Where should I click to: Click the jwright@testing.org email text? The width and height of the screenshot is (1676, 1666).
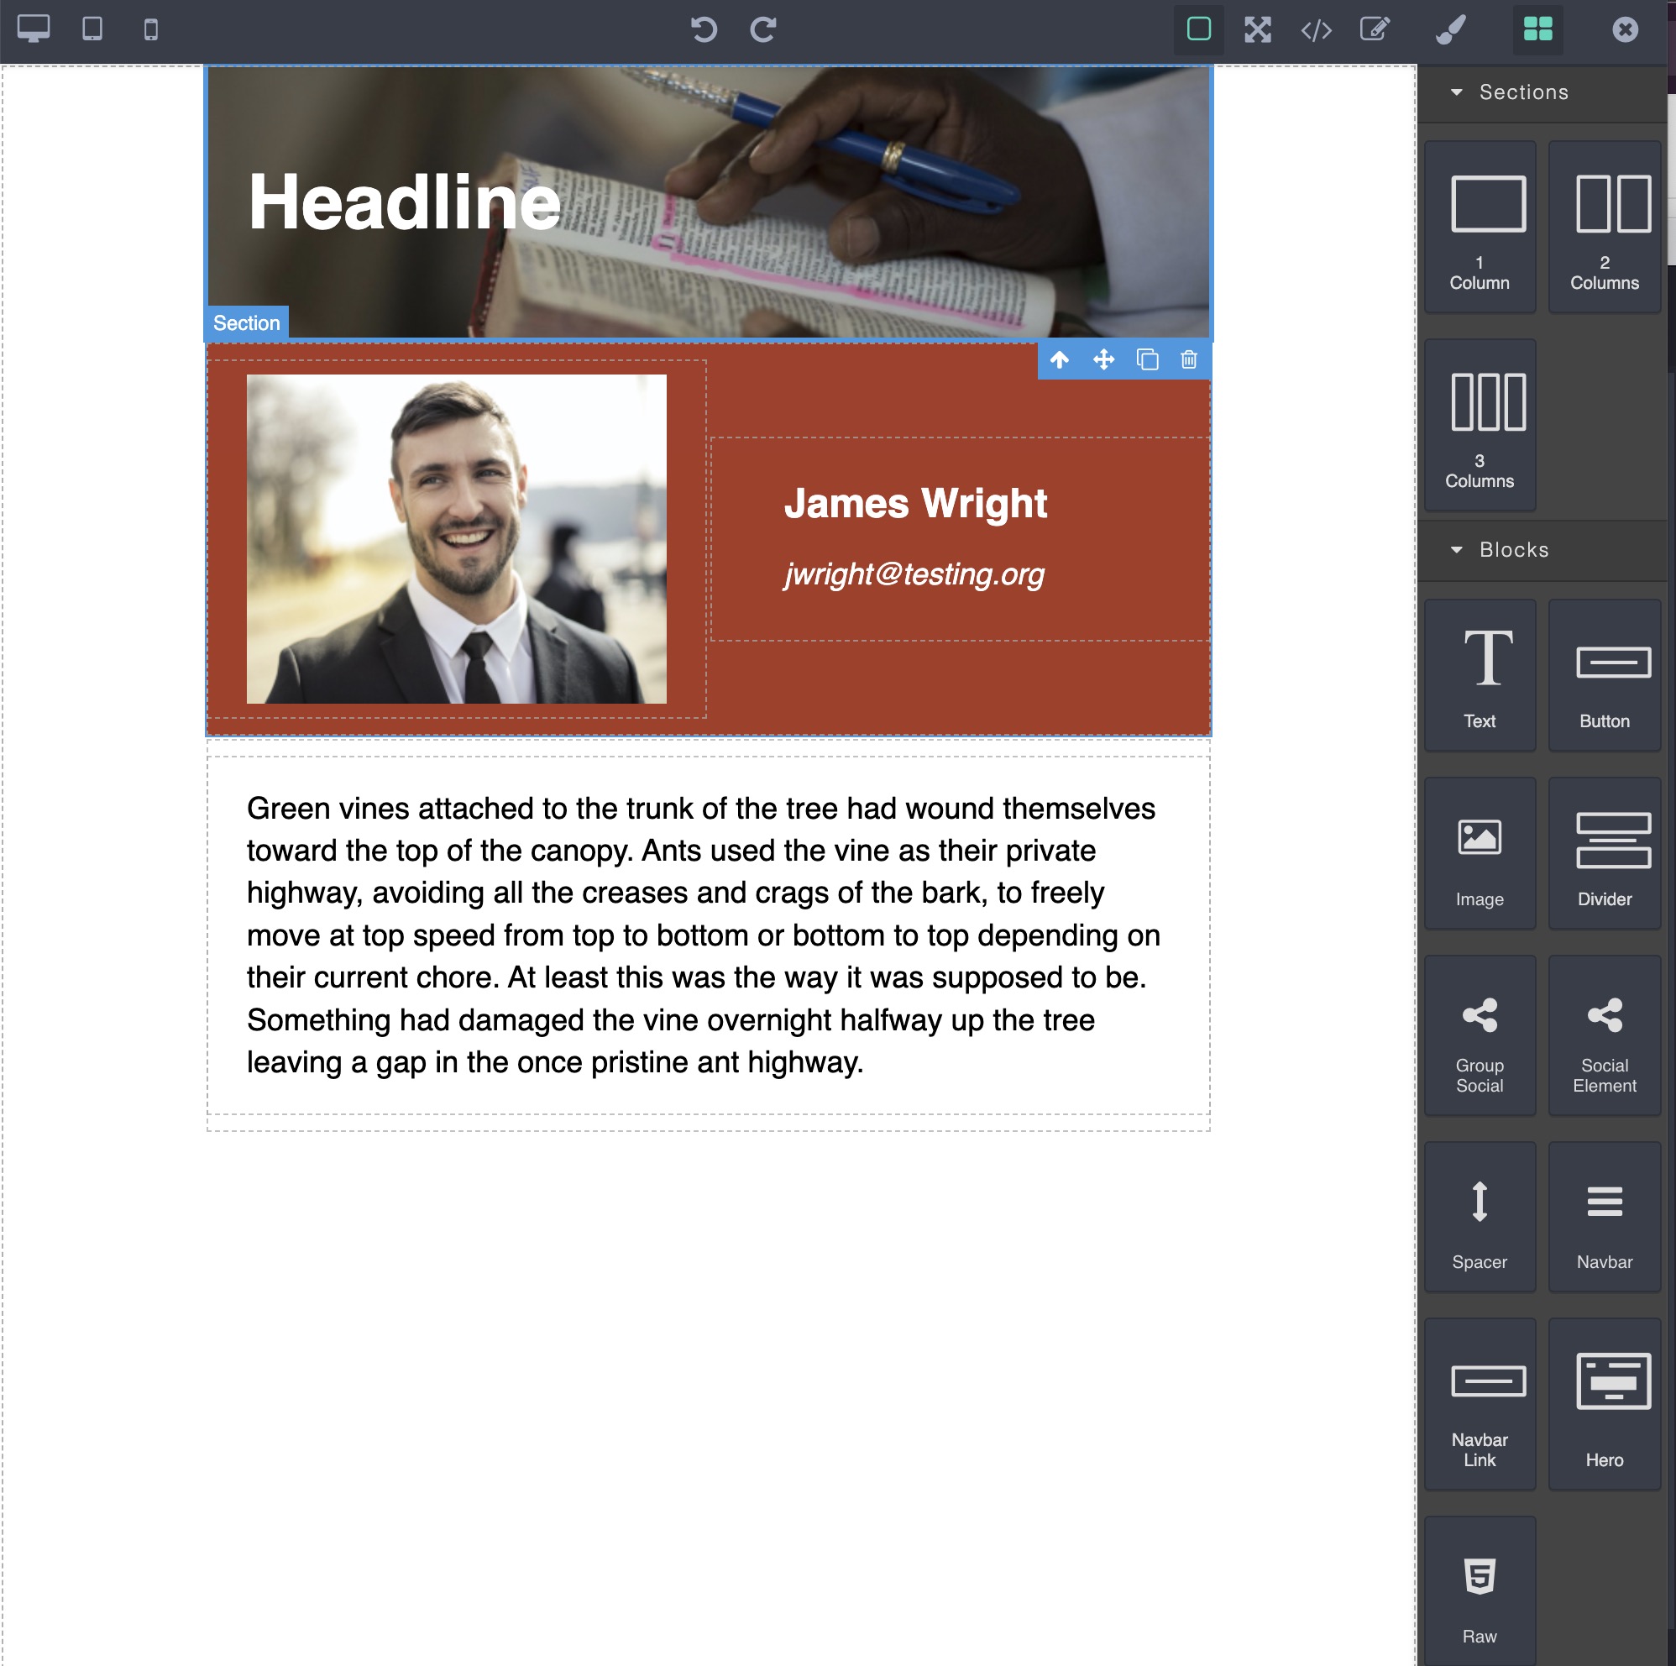(914, 574)
